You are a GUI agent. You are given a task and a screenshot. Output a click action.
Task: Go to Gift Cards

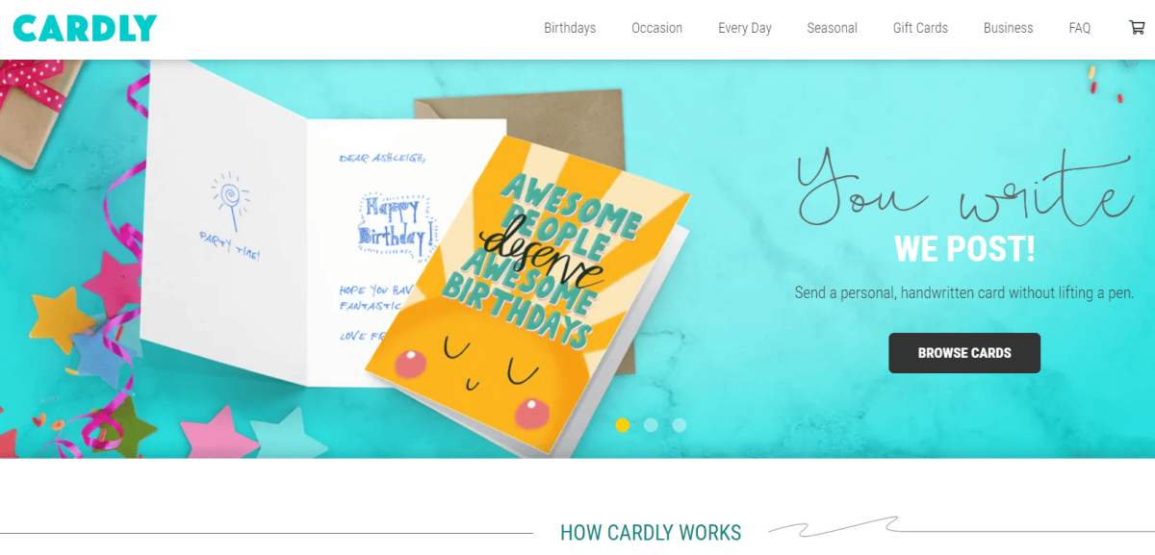[x=920, y=28]
